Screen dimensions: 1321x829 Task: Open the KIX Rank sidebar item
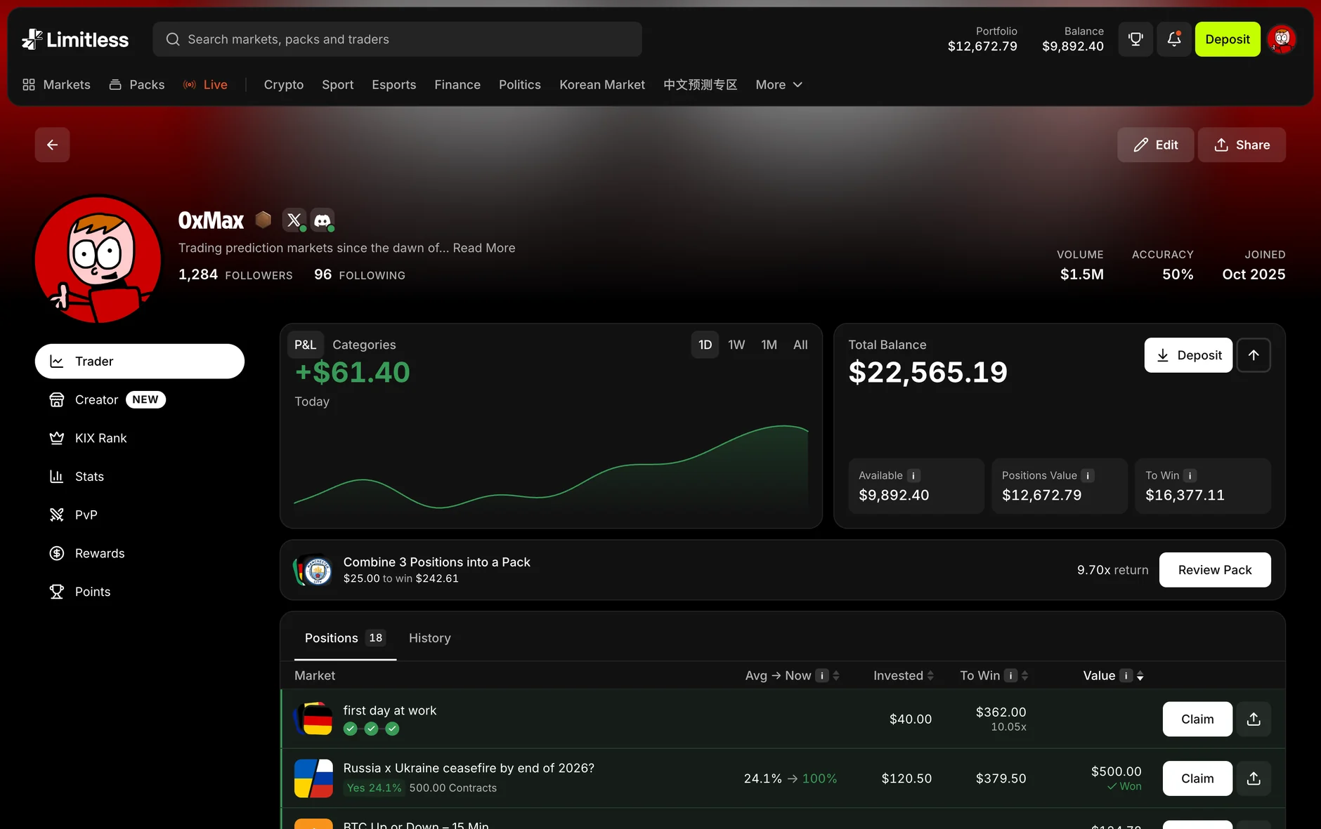point(140,438)
